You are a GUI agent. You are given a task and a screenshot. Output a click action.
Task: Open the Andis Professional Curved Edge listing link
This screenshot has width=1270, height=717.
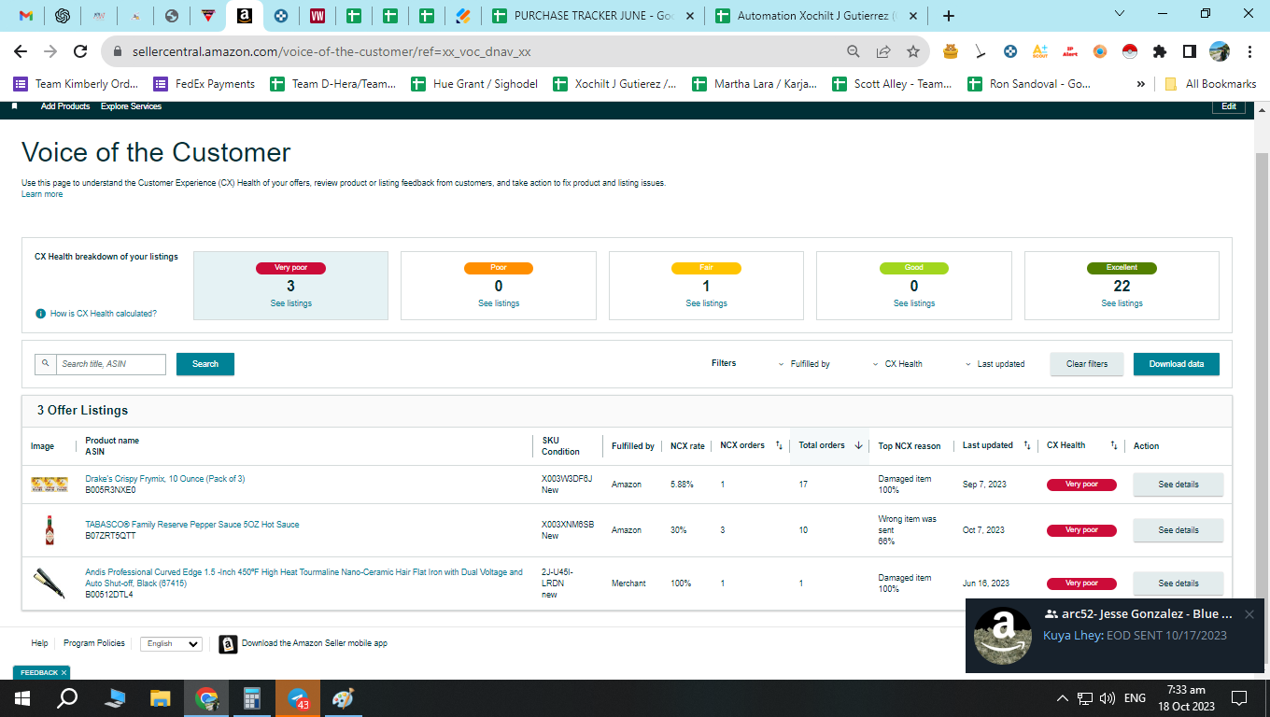click(x=303, y=577)
